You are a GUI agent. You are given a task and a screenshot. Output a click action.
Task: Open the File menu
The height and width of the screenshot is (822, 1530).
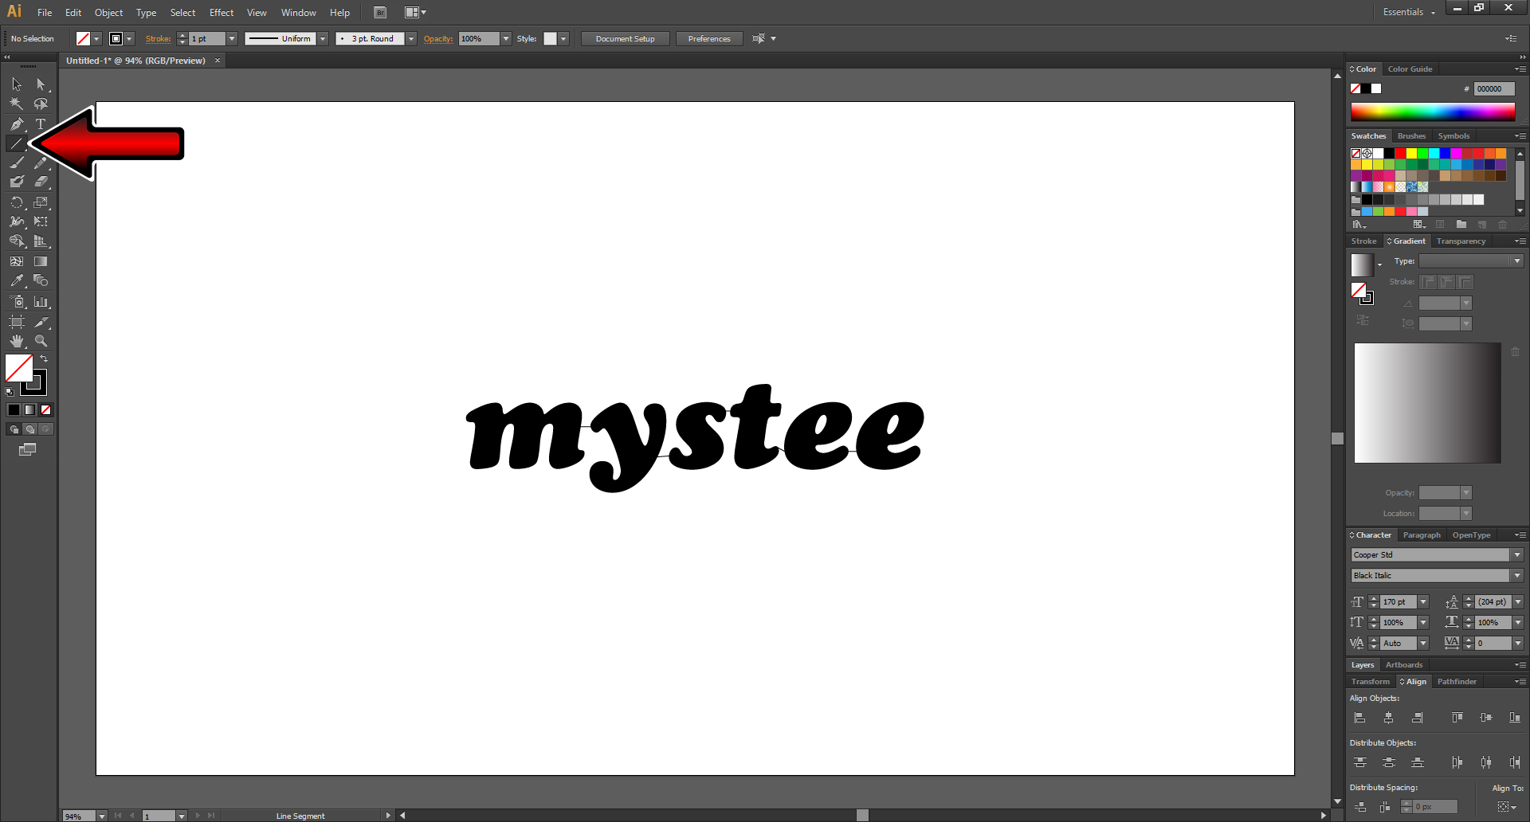[45, 13]
